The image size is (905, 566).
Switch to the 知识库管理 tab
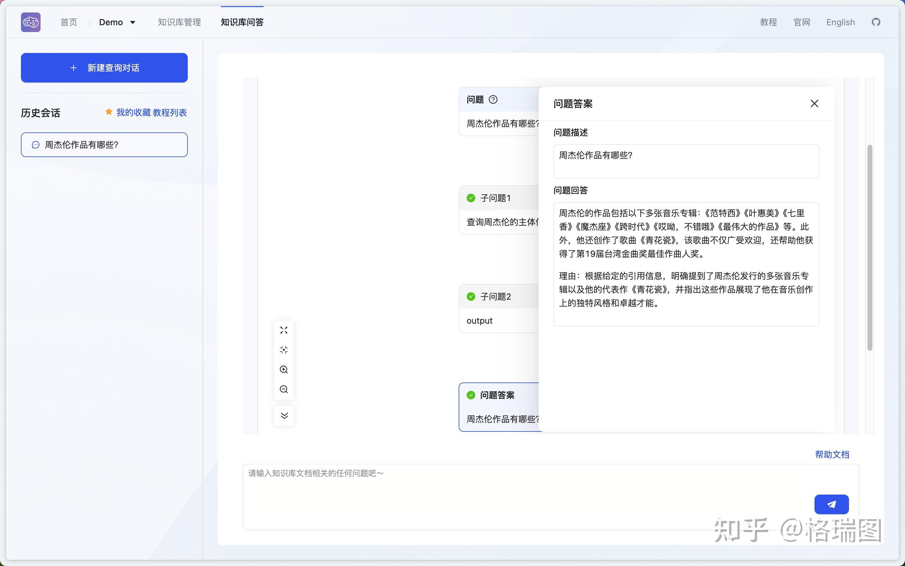tap(179, 22)
